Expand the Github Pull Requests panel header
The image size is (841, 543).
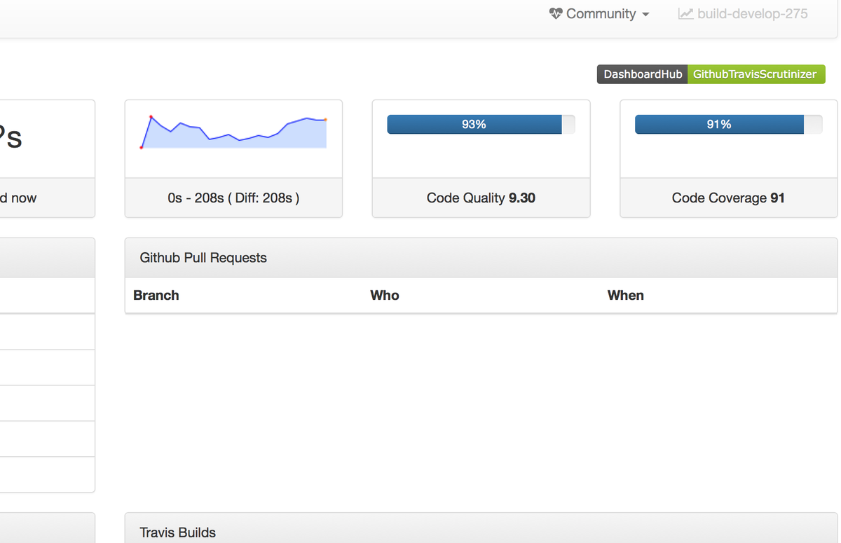click(203, 258)
